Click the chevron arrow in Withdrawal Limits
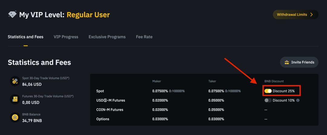 312,15
